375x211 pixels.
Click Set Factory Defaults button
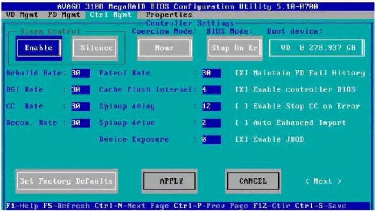66,181
